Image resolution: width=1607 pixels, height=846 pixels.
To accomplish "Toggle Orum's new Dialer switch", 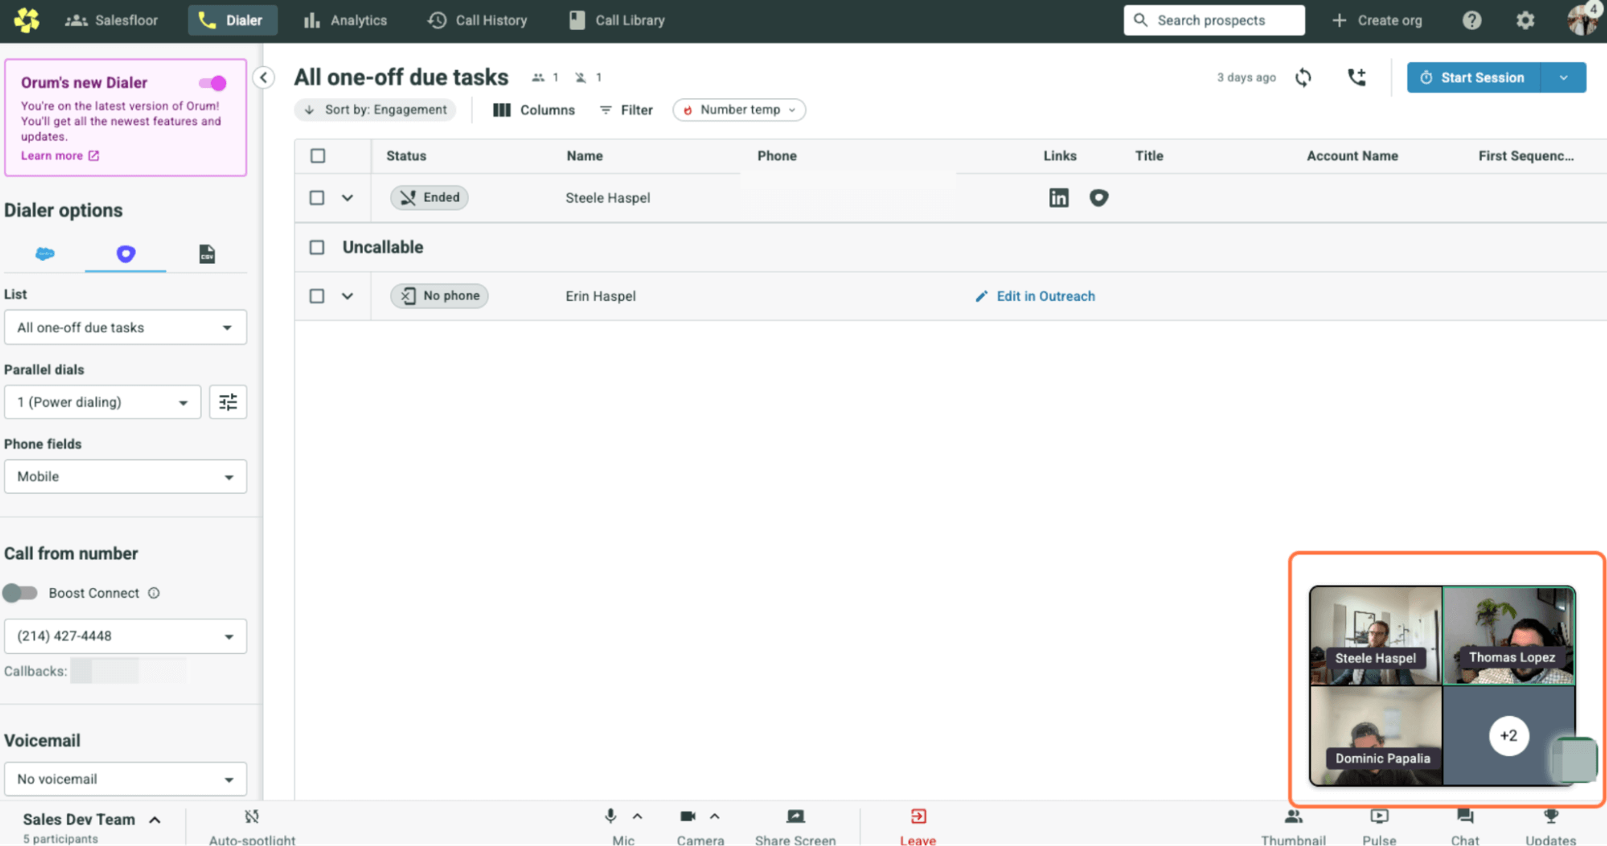I will (x=212, y=83).
